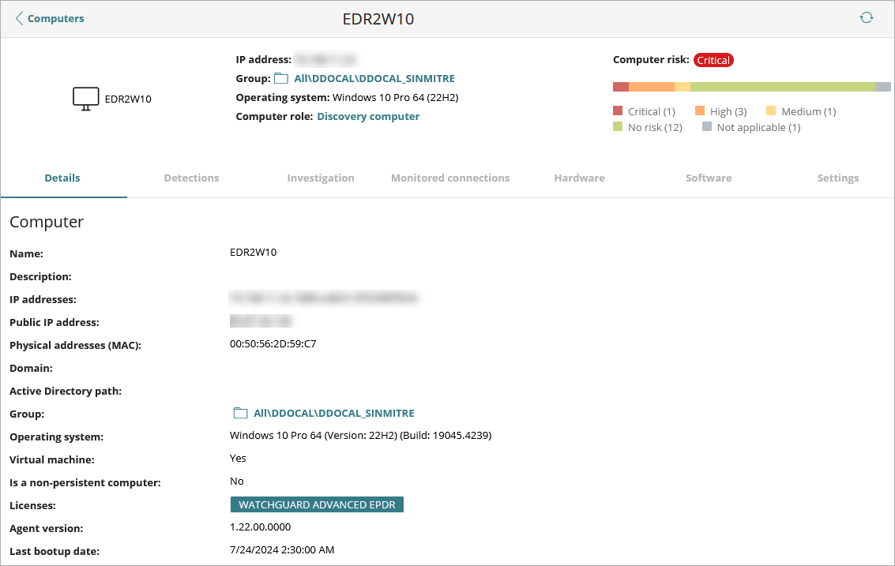
Task: Click the folder icon in the Group row
Action: pos(240,412)
